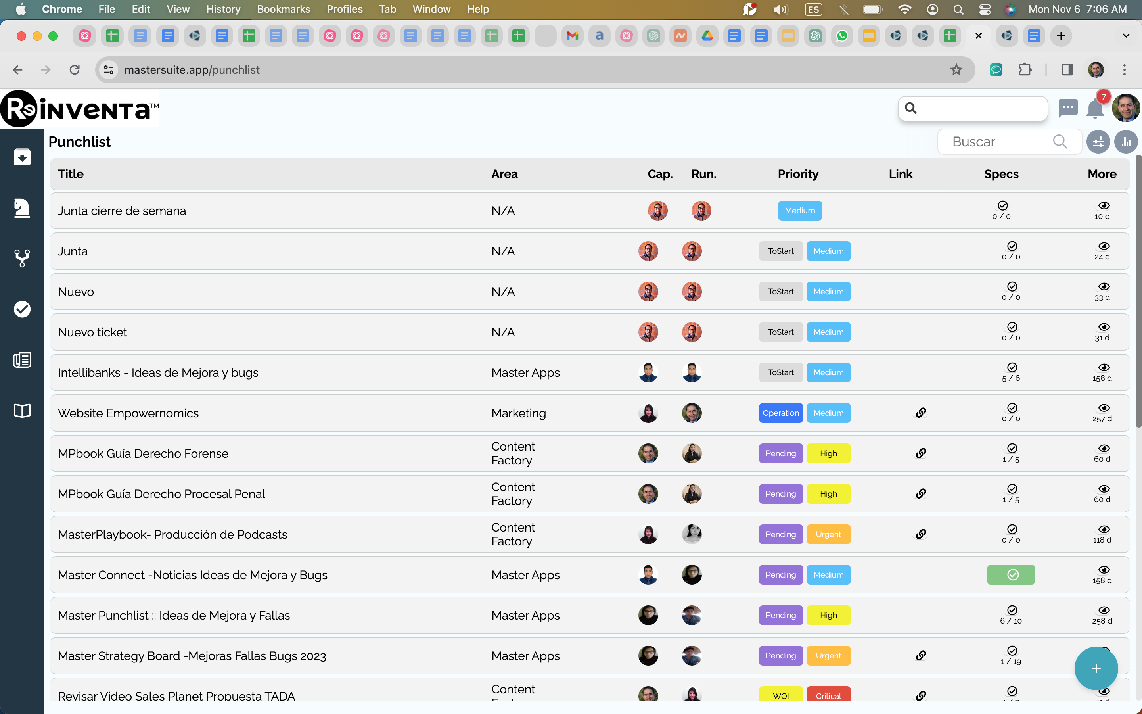Viewport: 1142px width, 714px height.
Task: Open Nuevo ticket row title
Action: pyautogui.click(x=92, y=332)
